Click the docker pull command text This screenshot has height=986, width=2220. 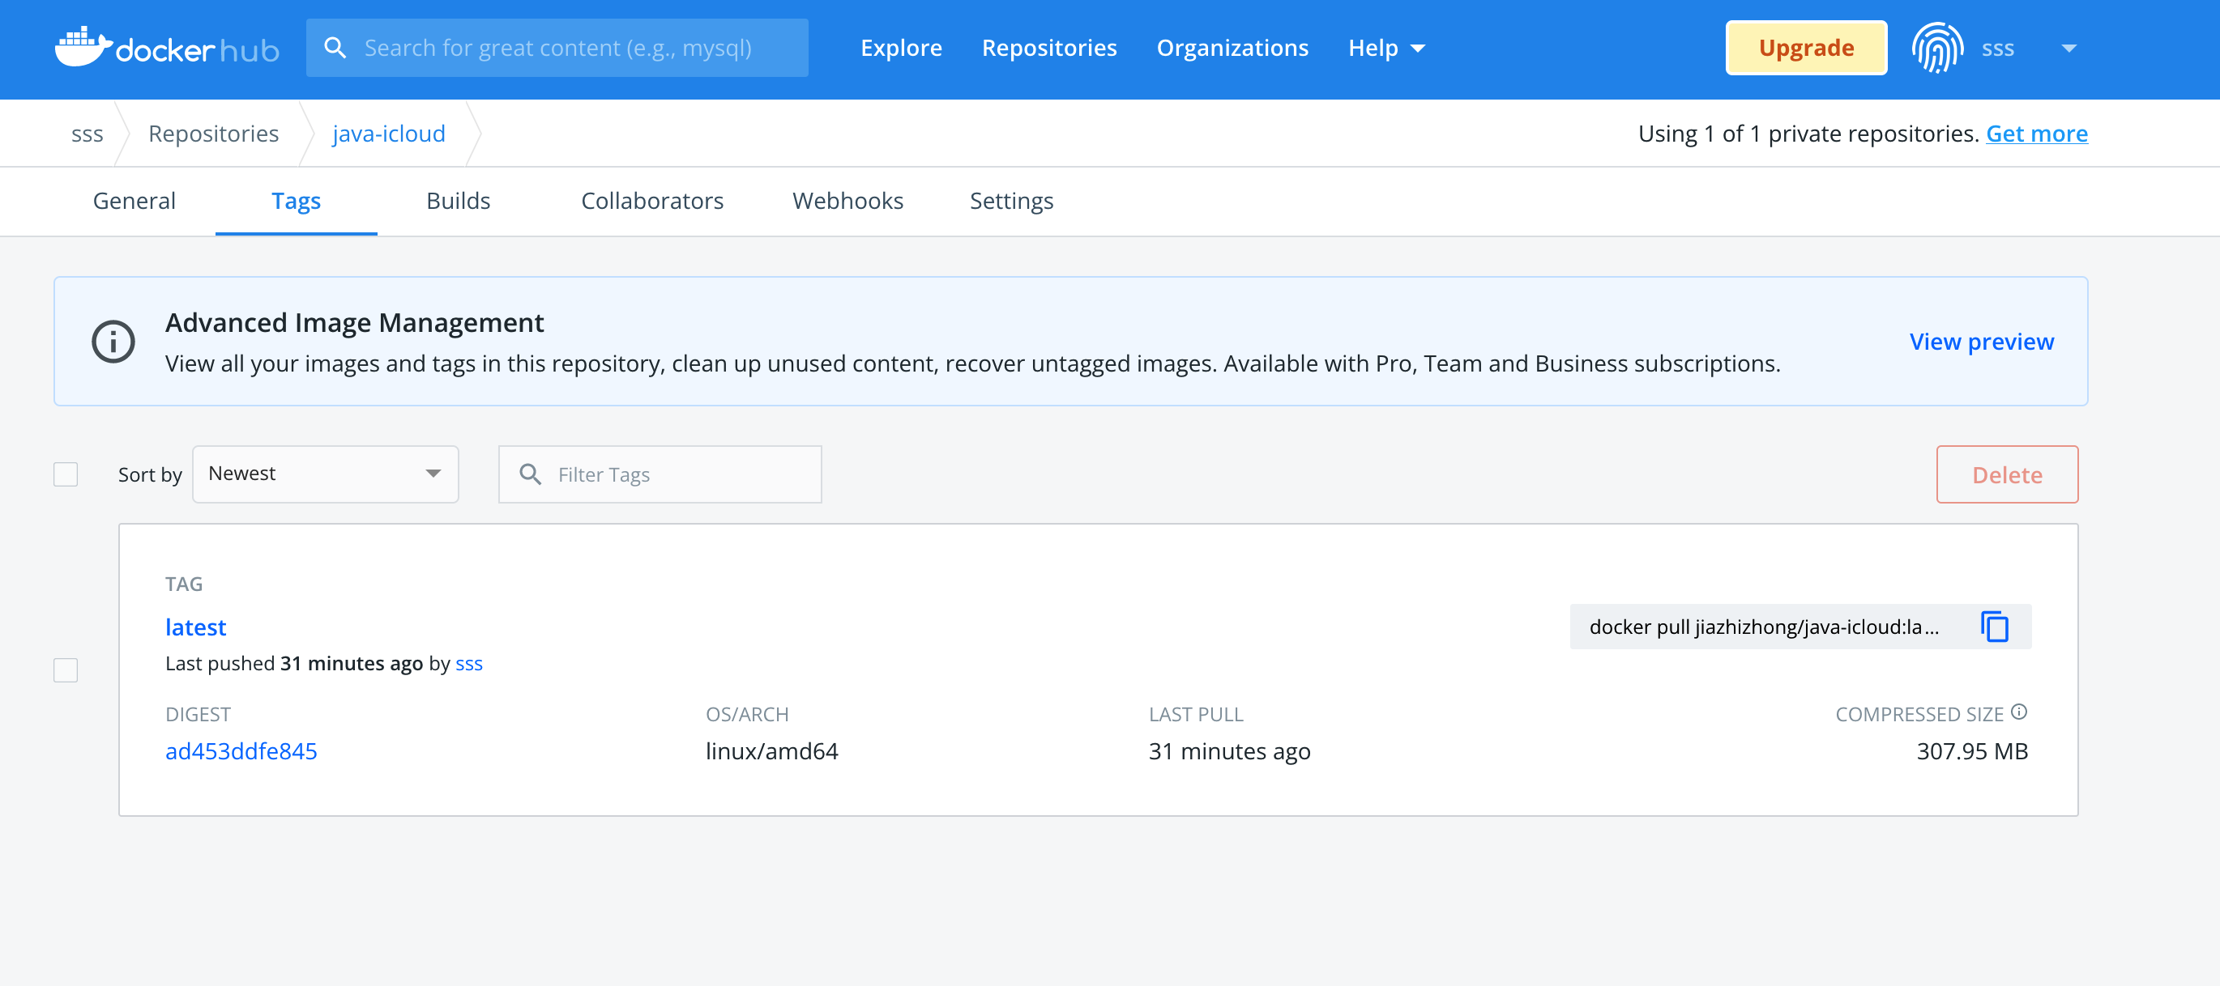1763,627
